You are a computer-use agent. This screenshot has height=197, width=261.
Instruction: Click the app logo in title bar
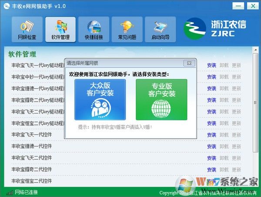[x=7, y=7]
